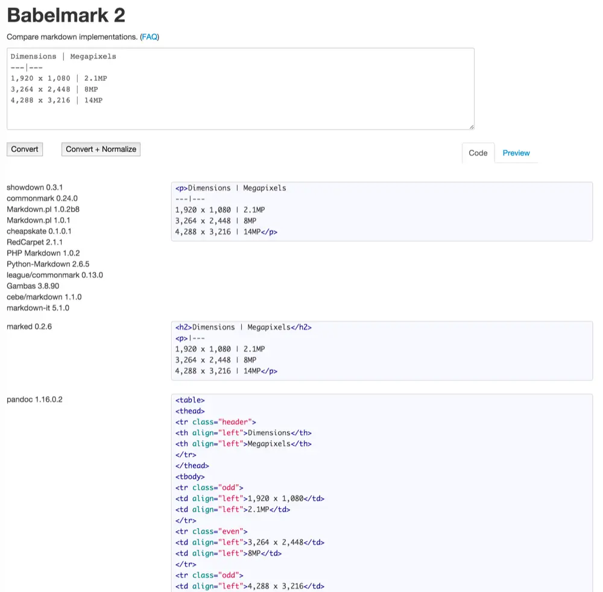Select the Code tab

[478, 153]
